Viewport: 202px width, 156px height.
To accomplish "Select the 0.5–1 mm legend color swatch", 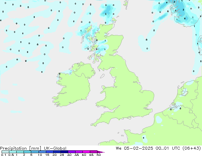I will [x=13, y=152].
